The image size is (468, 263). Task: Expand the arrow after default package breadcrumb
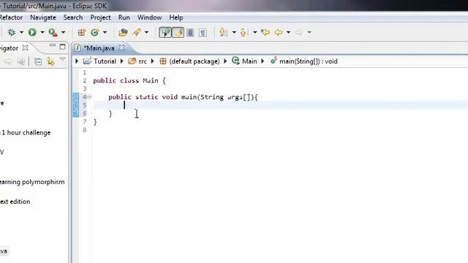click(225, 61)
